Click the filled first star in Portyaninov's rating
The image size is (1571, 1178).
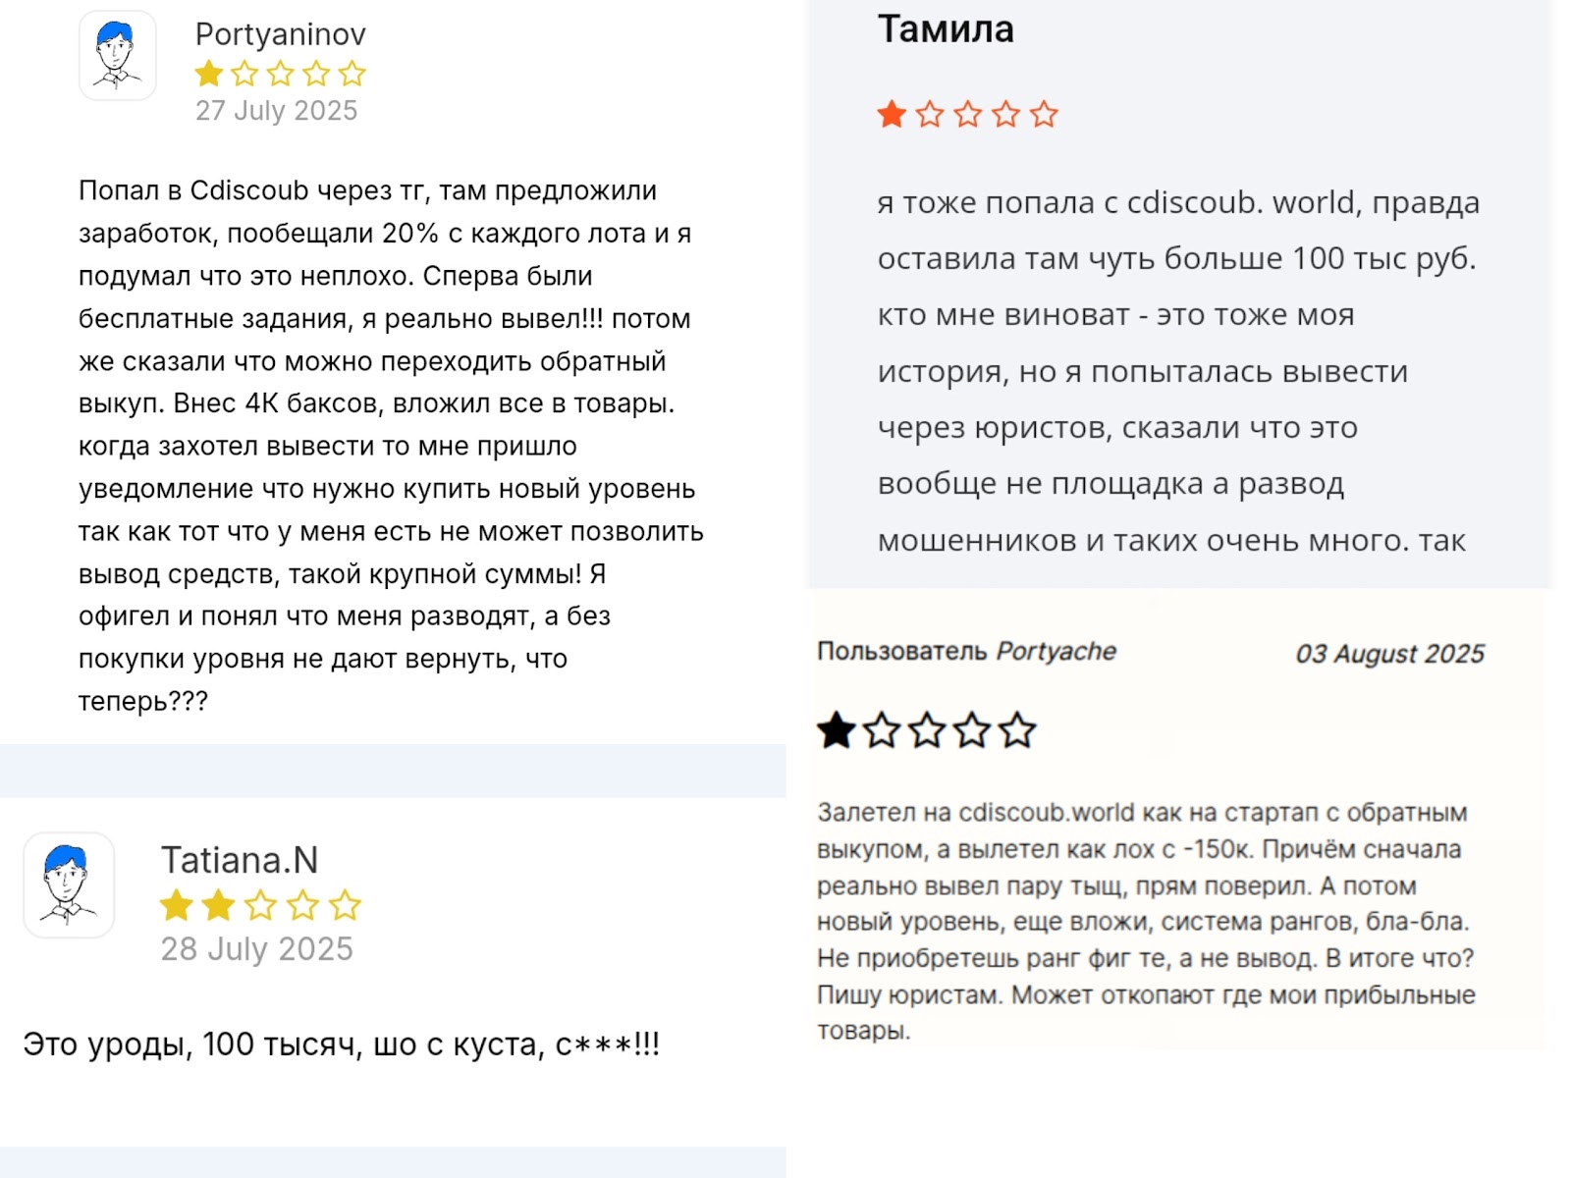pos(209,74)
